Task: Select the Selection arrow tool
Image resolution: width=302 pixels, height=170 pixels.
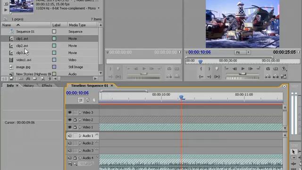Action: (x=294, y=152)
